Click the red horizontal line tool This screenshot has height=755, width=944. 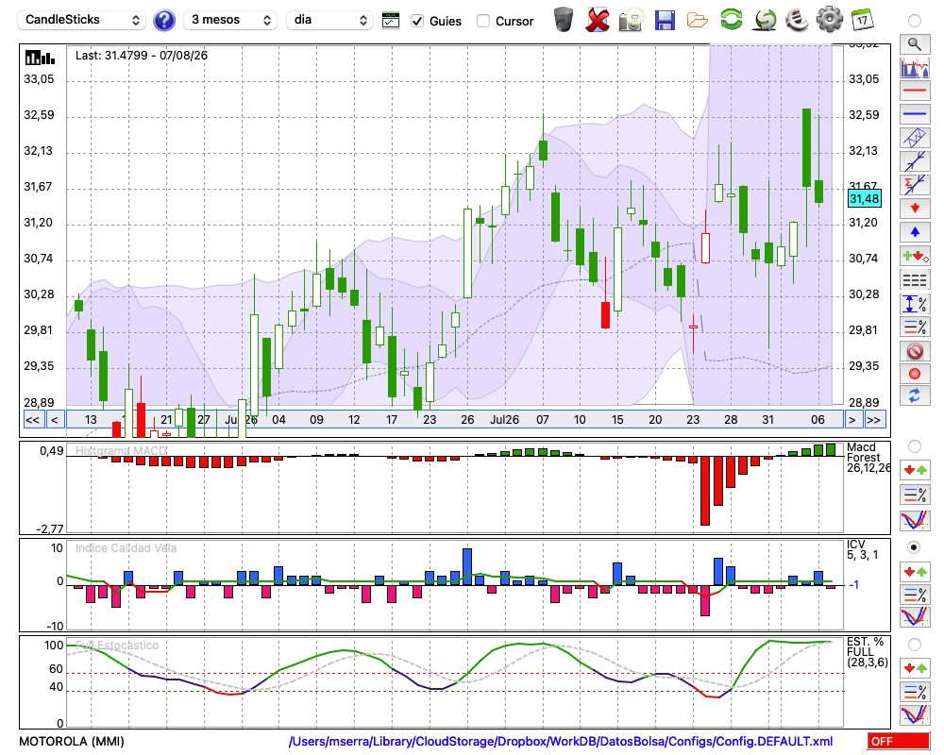(915, 91)
